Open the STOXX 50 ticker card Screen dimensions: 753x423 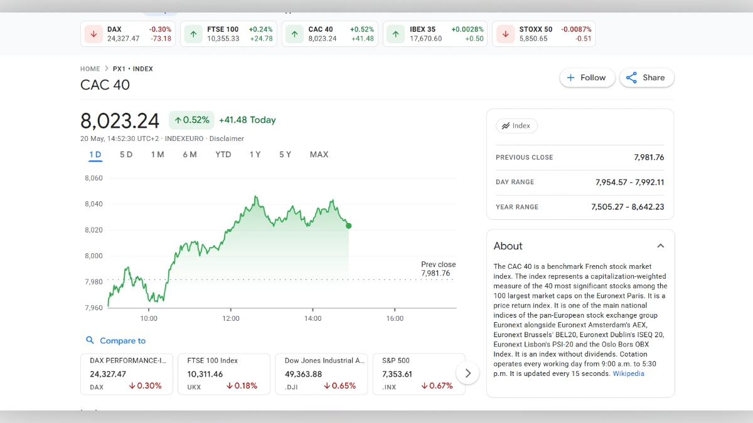tap(543, 34)
